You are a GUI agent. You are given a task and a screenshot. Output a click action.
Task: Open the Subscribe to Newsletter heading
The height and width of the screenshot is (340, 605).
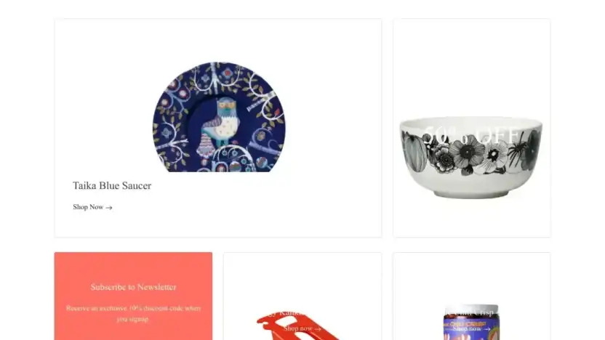click(x=133, y=287)
